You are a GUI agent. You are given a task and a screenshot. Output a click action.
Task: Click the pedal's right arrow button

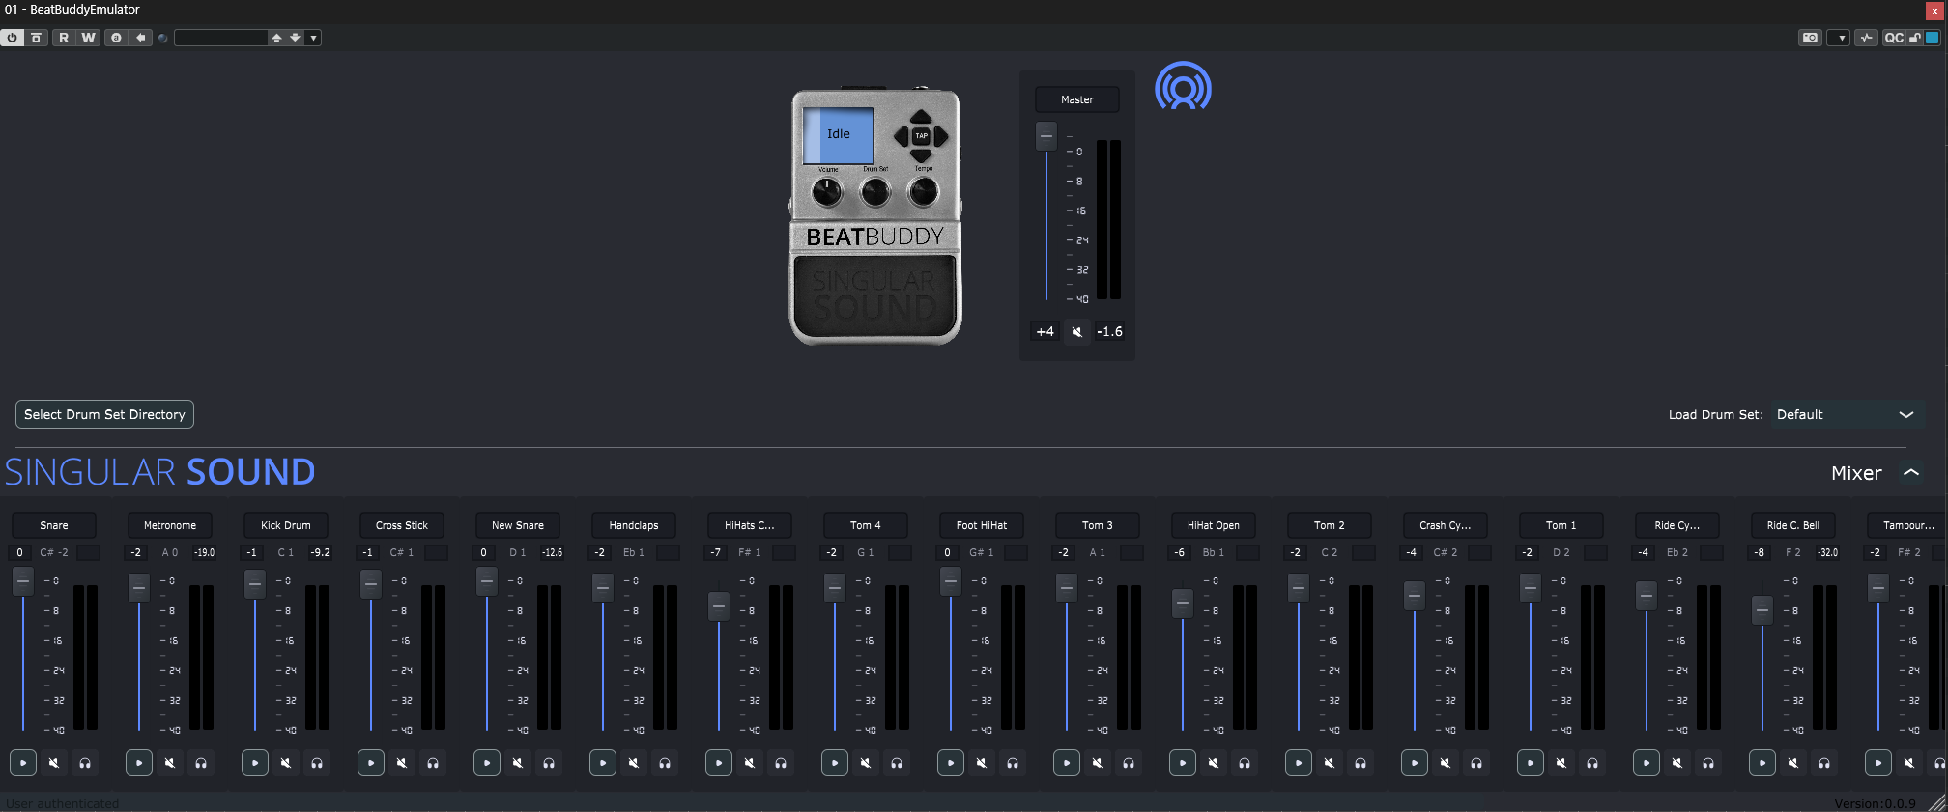tap(941, 136)
